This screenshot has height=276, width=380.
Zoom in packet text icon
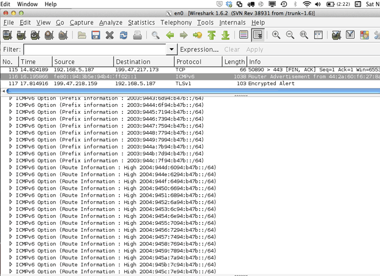click(x=276, y=35)
